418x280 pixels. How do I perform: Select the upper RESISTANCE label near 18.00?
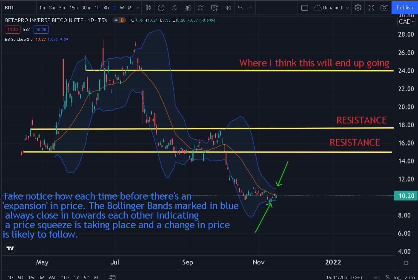click(361, 120)
